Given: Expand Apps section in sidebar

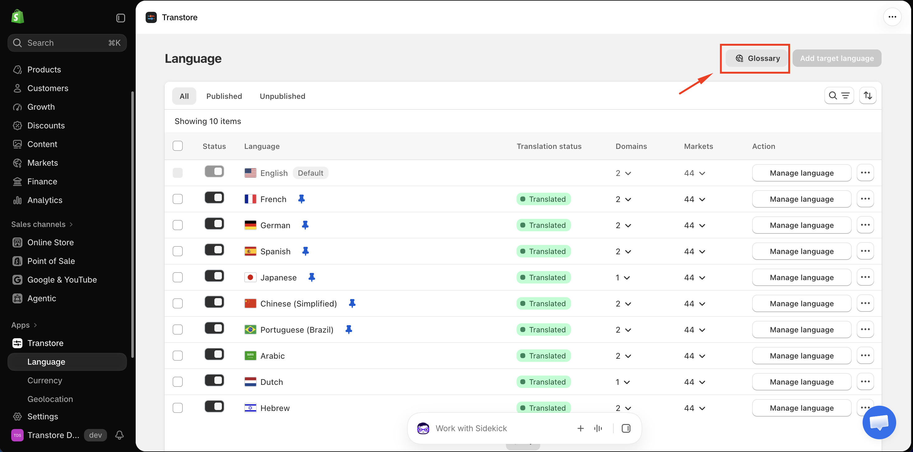Looking at the screenshot, I should pos(24,325).
